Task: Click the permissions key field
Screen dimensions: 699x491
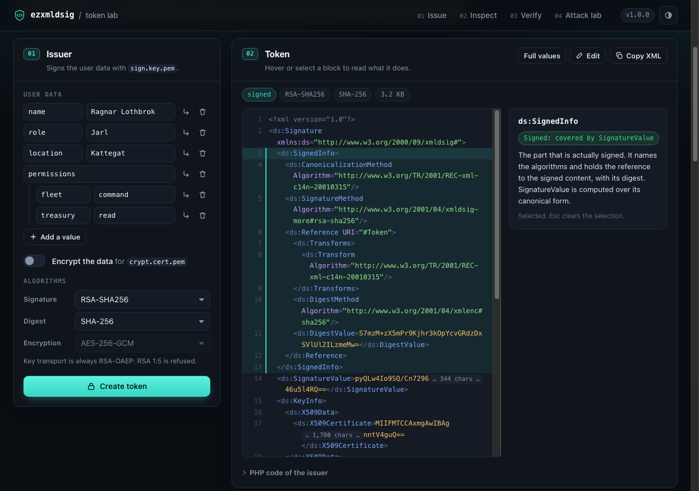Action: click(99, 174)
